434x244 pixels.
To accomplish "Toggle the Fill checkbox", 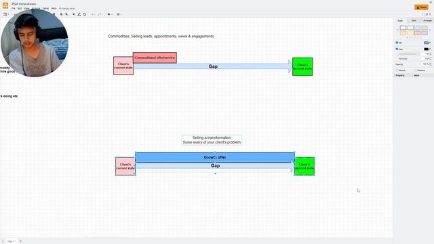I will (397, 43).
